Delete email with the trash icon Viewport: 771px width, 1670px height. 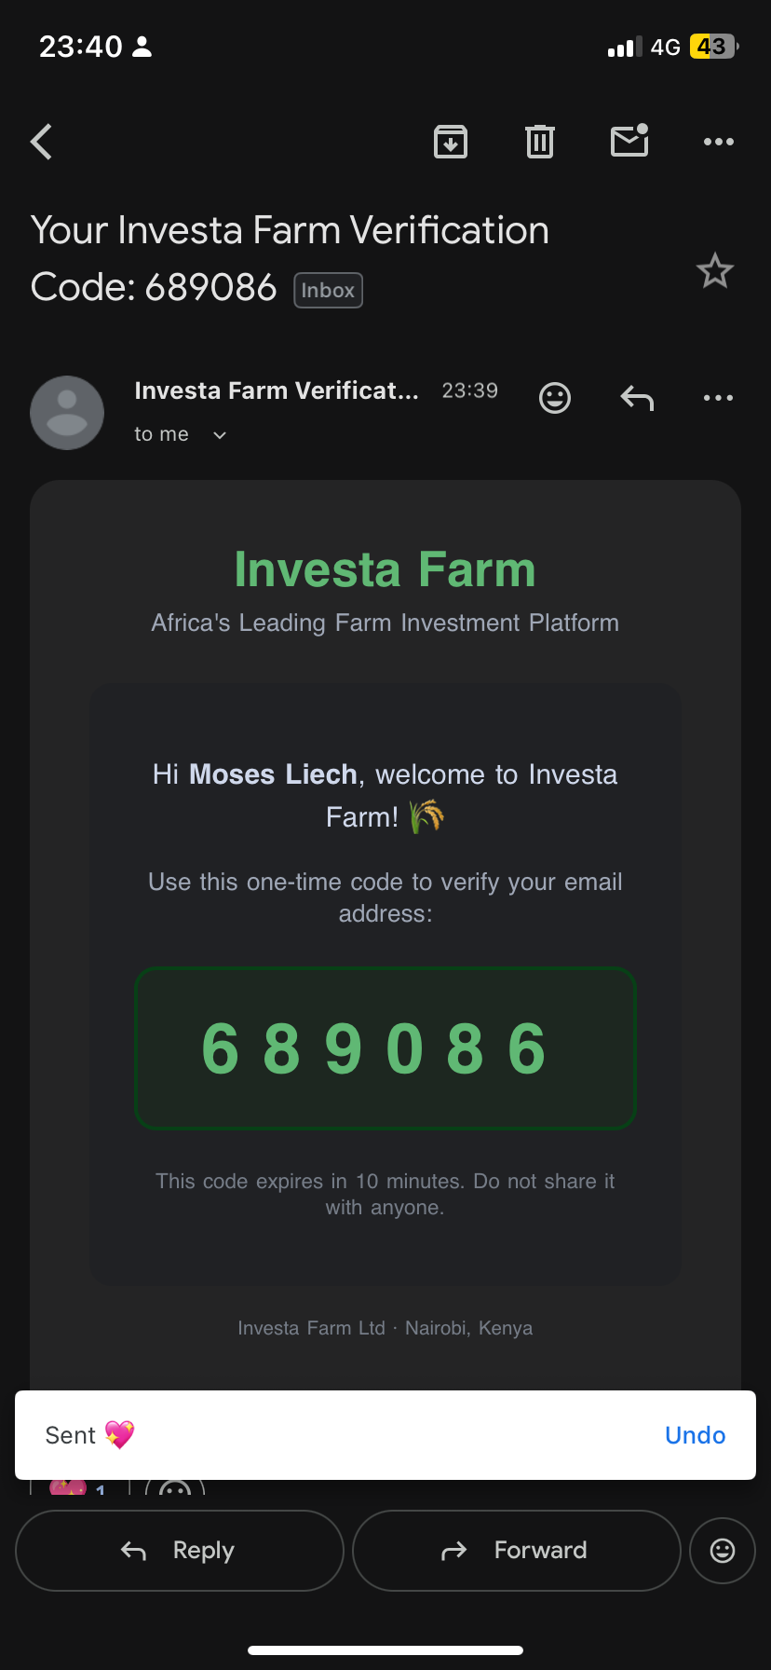(x=540, y=142)
